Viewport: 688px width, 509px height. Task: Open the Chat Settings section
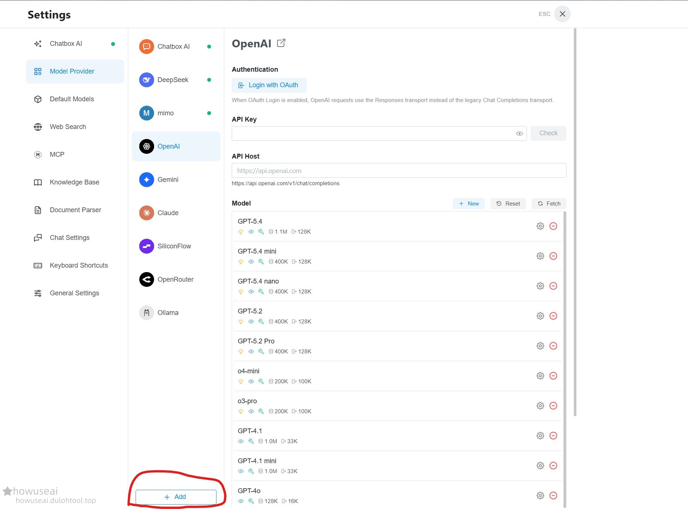(x=75, y=238)
